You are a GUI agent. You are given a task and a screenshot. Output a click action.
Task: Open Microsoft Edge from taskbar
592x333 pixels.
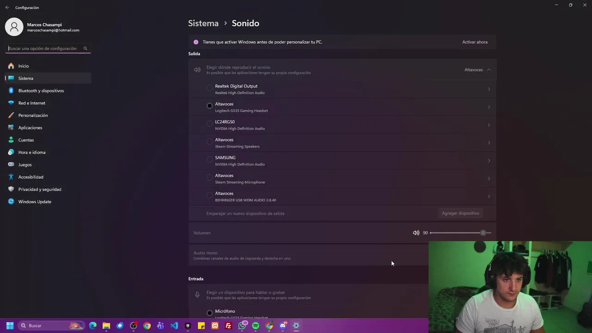click(x=93, y=326)
